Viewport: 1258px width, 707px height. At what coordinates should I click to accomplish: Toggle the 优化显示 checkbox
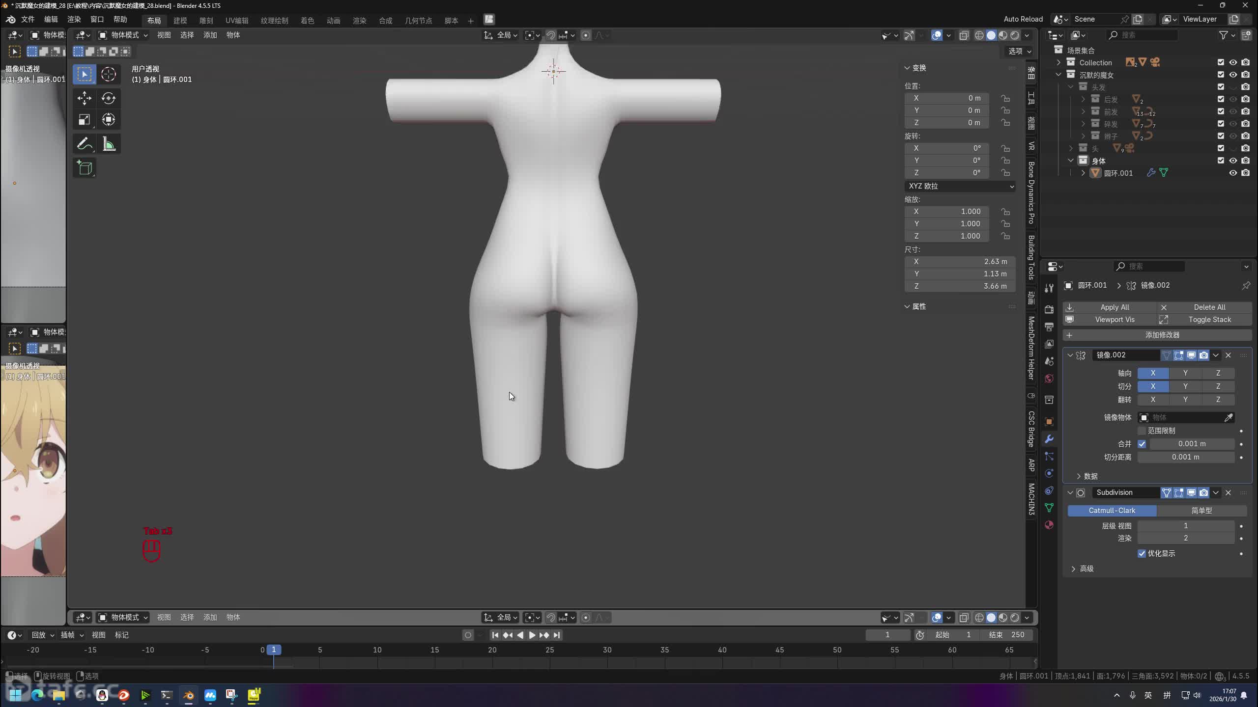1142,553
